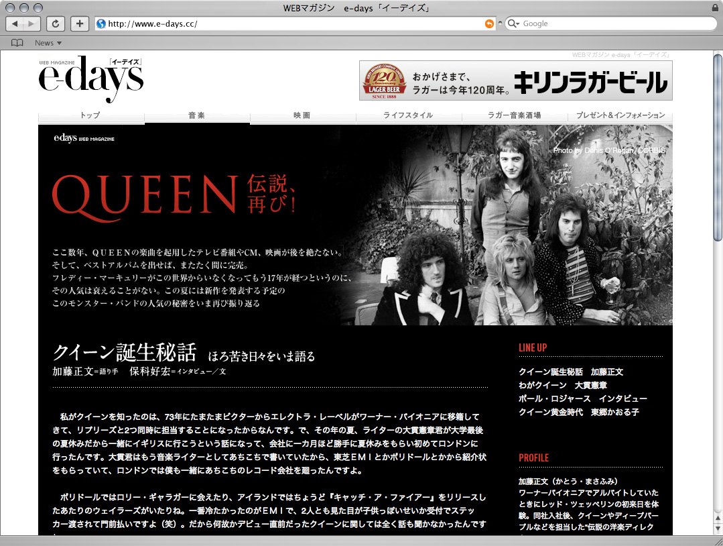Click the Queen band photo
723x546 pixels.
click(509, 228)
